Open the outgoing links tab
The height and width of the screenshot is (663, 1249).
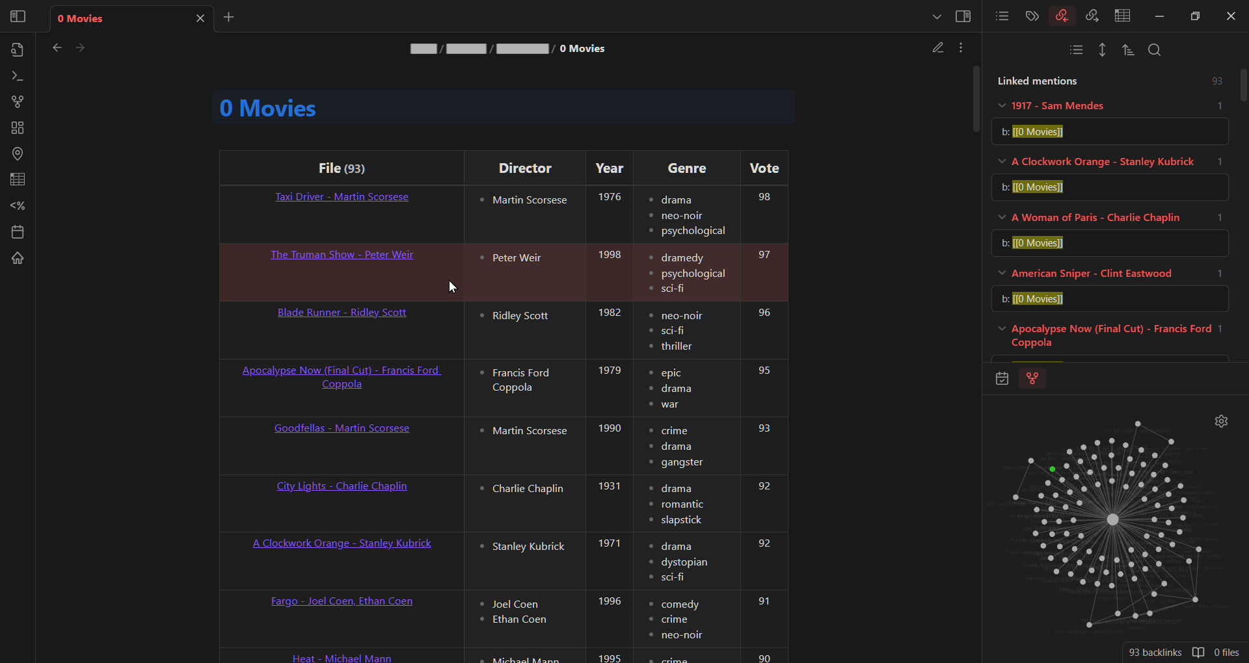click(1092, 16)
